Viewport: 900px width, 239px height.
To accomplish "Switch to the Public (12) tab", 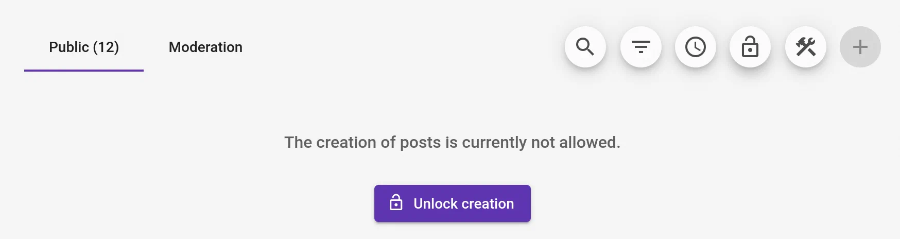I will point(84,47).
